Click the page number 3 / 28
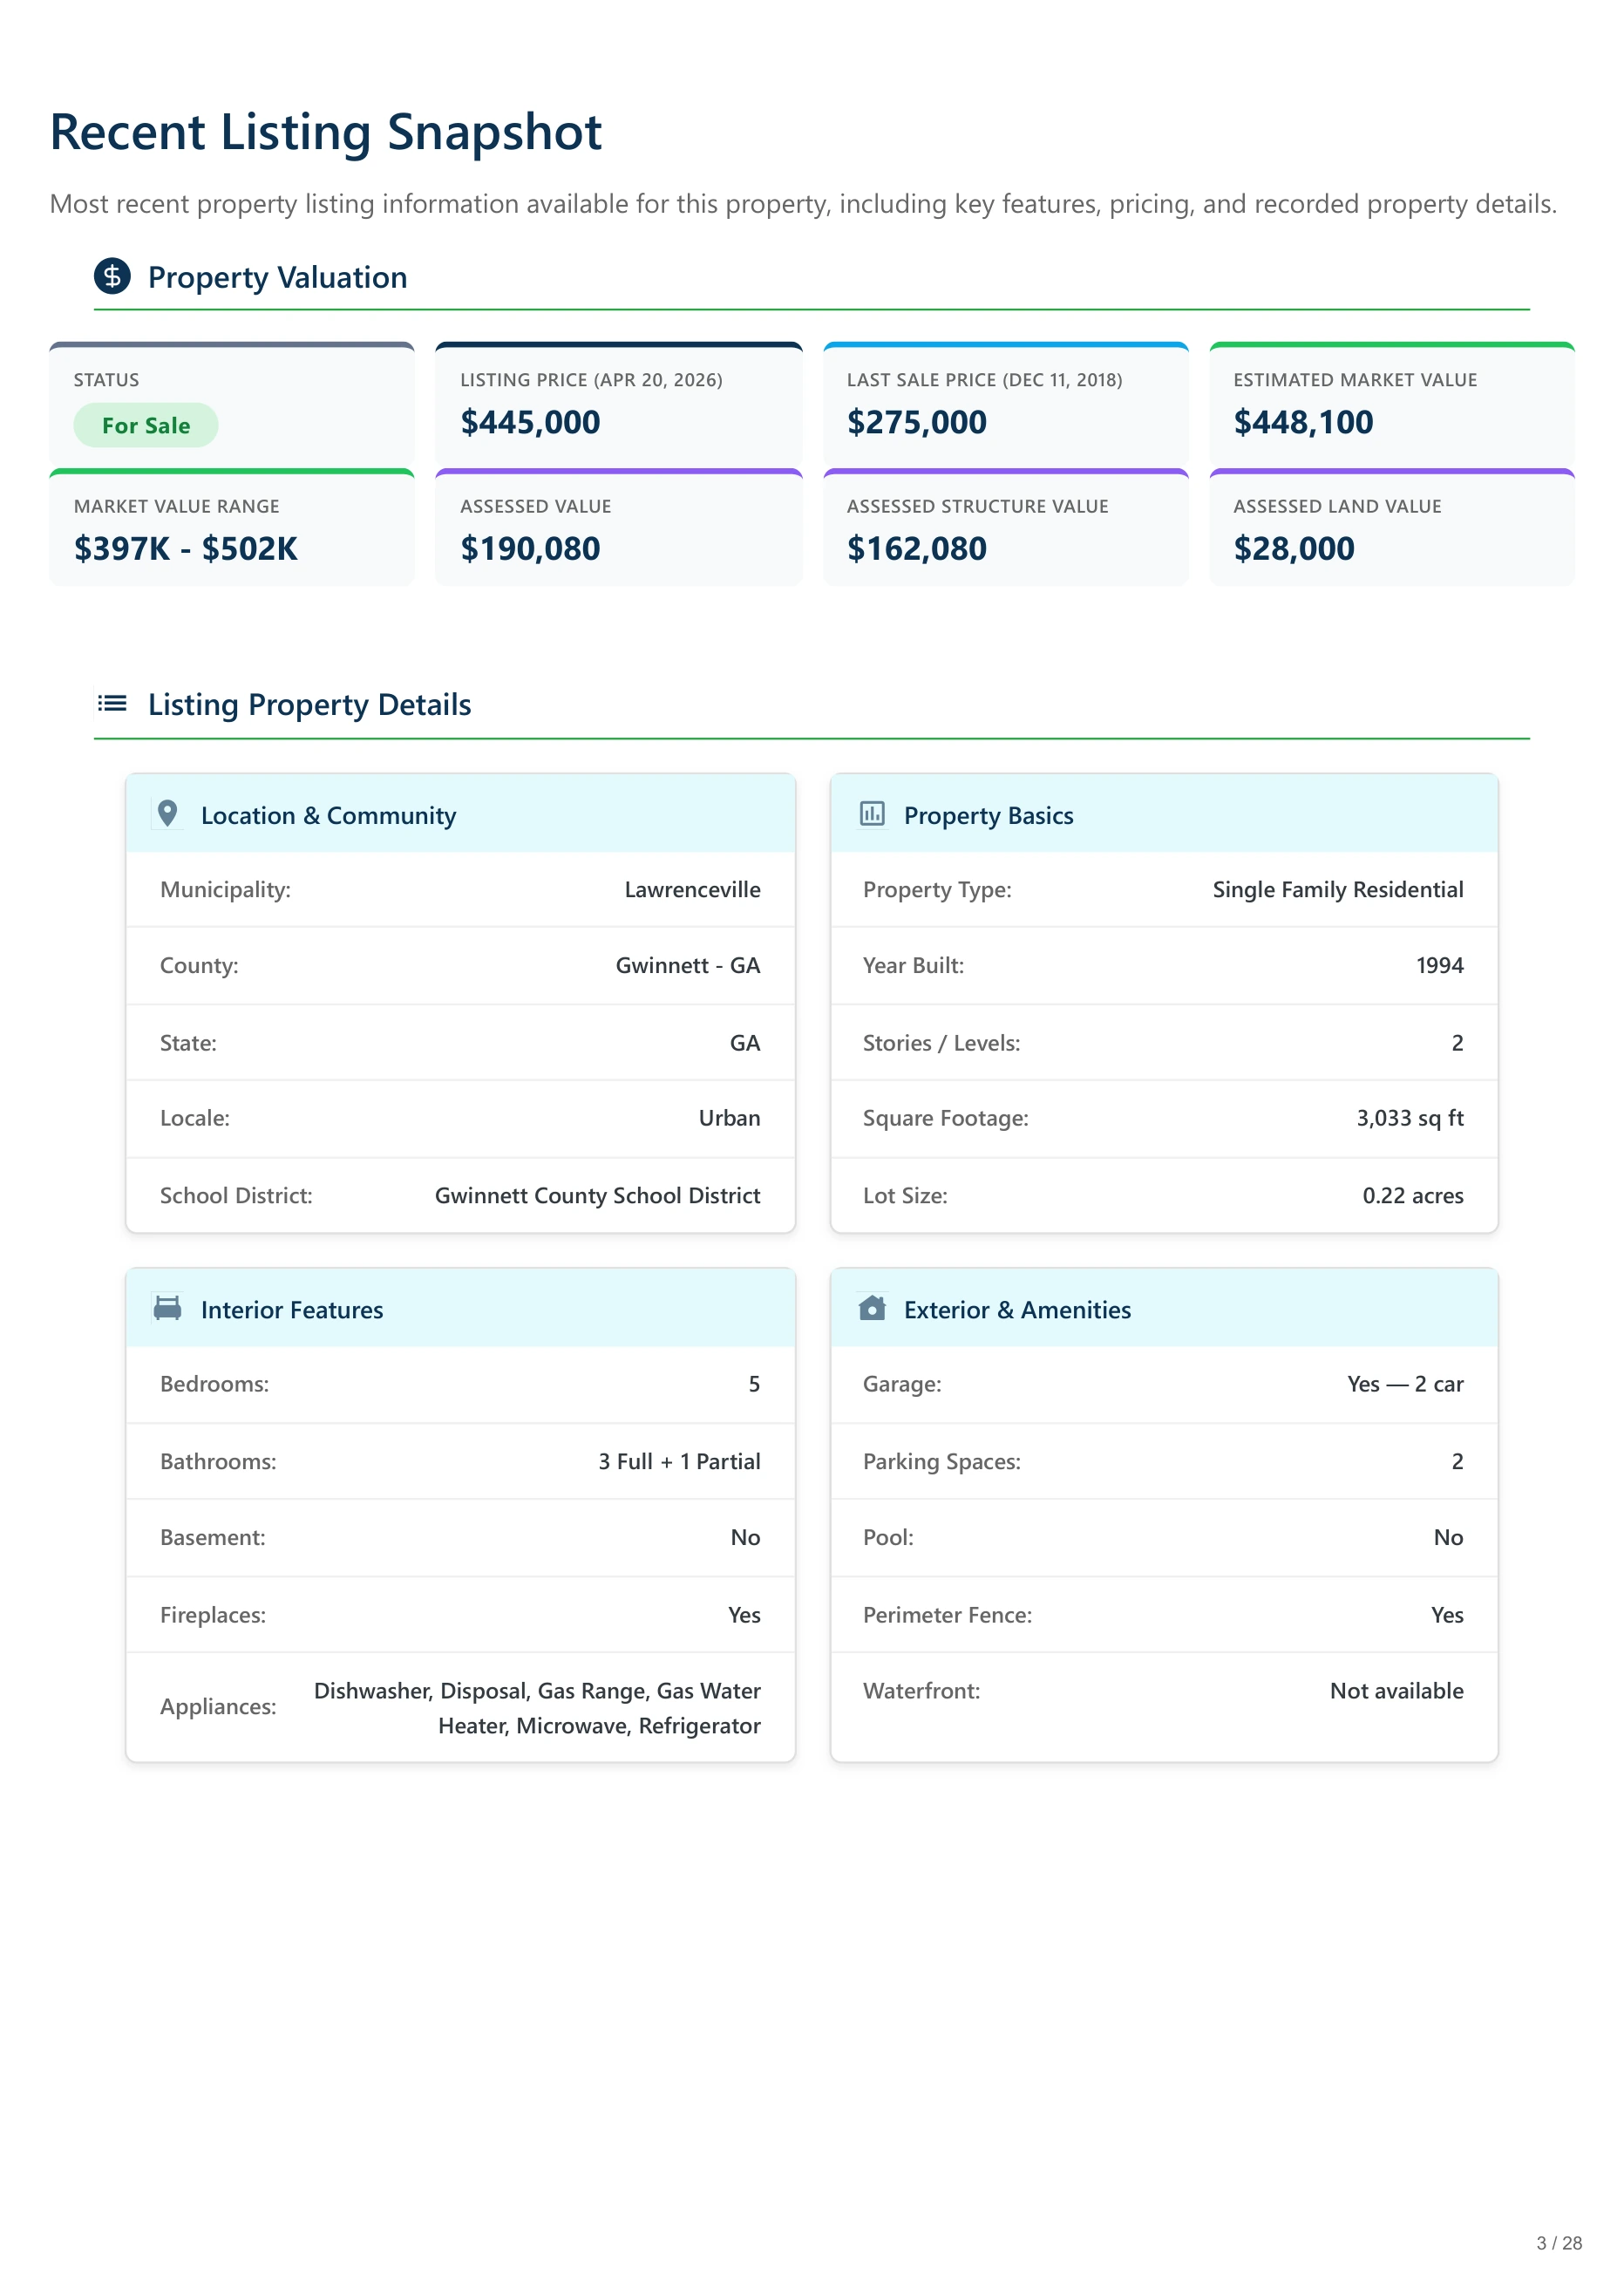This screenshot has height=2294, width=1624. tap(1559, 2243)
